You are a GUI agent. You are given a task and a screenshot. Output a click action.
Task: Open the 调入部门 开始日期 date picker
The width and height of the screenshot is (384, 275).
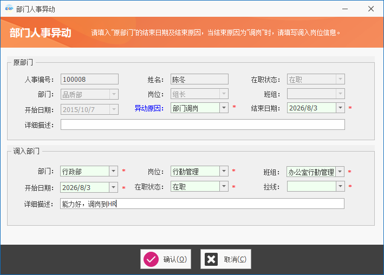point(113,187)
